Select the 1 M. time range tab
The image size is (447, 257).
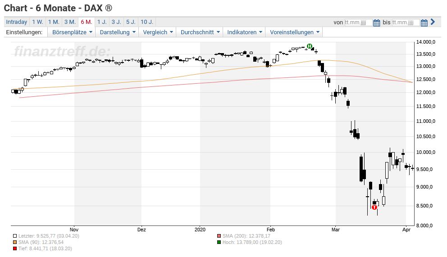tap(54, 22)
